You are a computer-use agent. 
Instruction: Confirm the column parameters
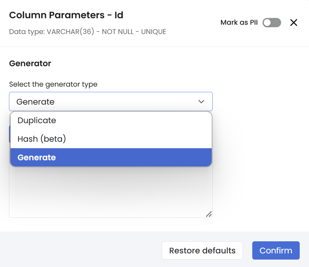(276, 250)
